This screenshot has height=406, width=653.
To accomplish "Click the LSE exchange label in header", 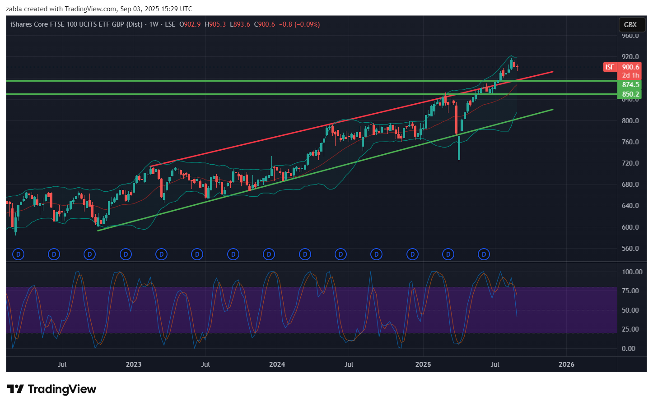I will tap(170, 24).
